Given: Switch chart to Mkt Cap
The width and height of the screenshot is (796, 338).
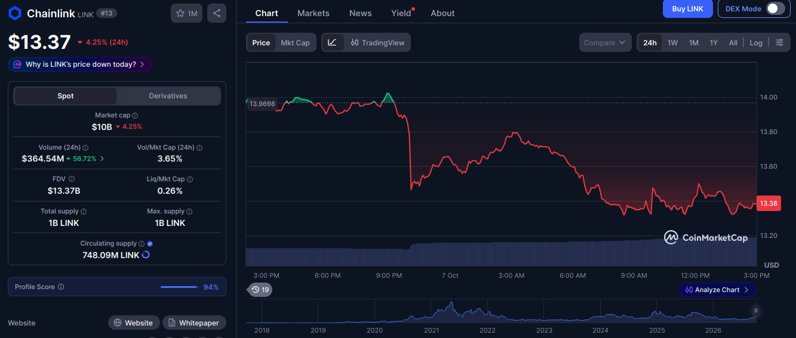Looking at the screenshot, I should click(296, 42).
